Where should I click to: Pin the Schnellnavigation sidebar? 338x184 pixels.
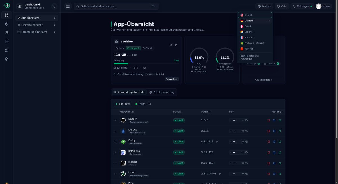(54, 6)
